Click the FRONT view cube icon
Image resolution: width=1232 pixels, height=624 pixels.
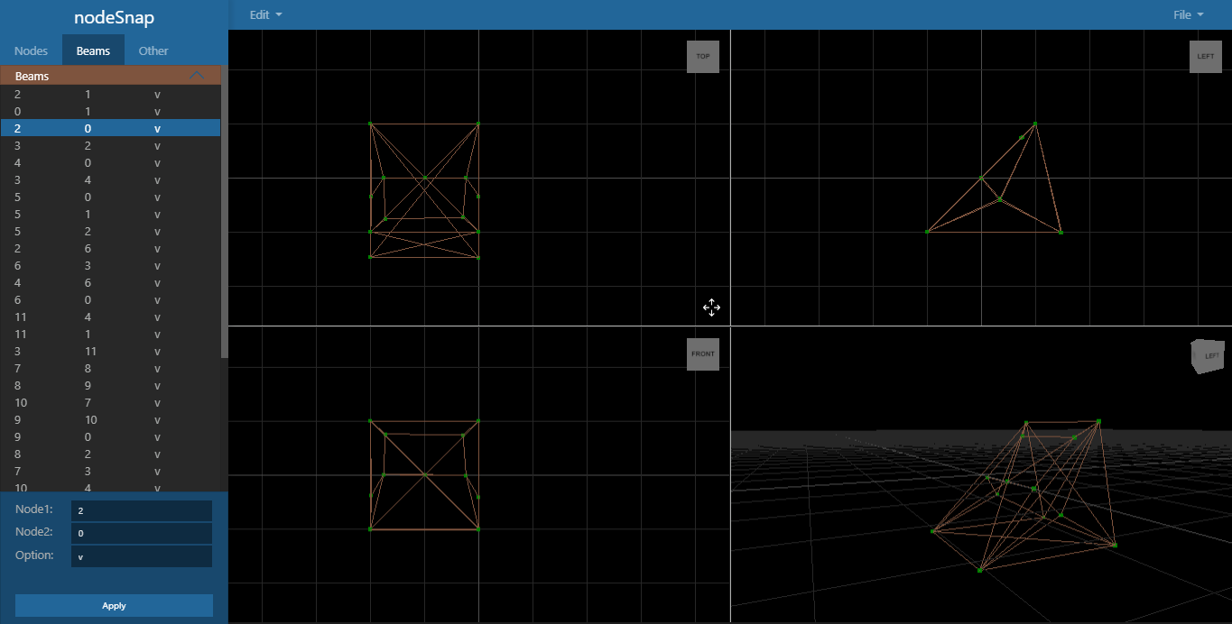[x=702, y=354]
